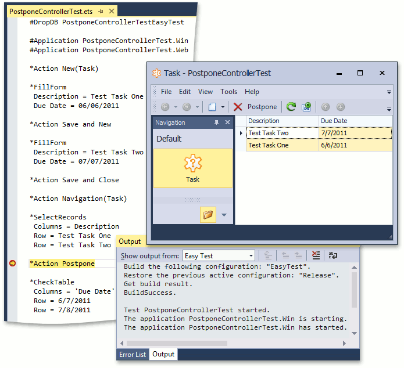404x368 pixels.
Task: Go to the previous message in Output
Action: (285, 255)
